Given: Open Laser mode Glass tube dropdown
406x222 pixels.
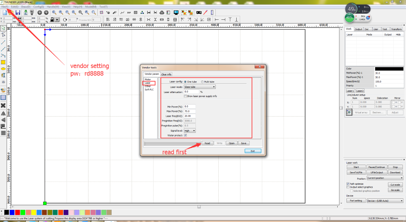Looking at the screenshot, I should pos(200,87).
